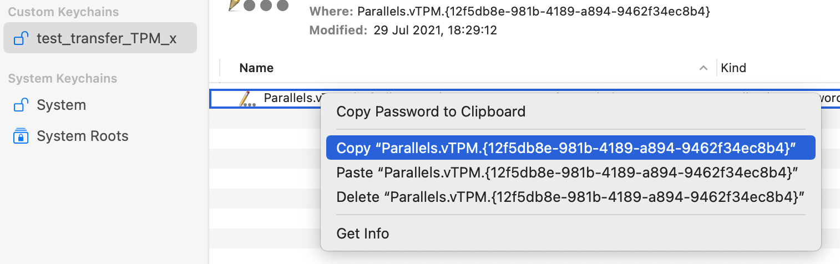The image size is (840, 264).
Task: Choose Copy Password to Clipboard
Action: (x=431, y=111)
